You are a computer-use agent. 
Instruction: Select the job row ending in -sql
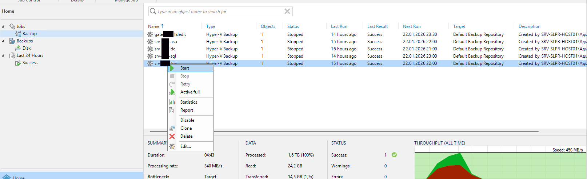pos(365,56)
